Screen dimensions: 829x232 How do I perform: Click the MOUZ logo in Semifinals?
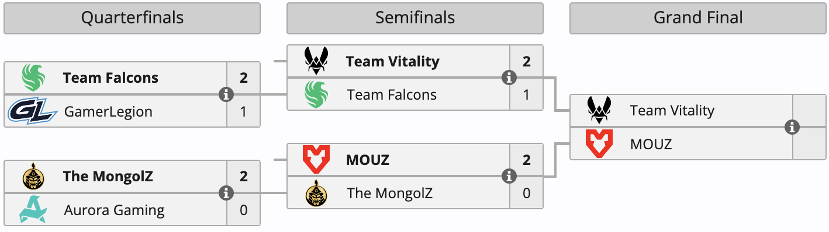coord(316,160)
